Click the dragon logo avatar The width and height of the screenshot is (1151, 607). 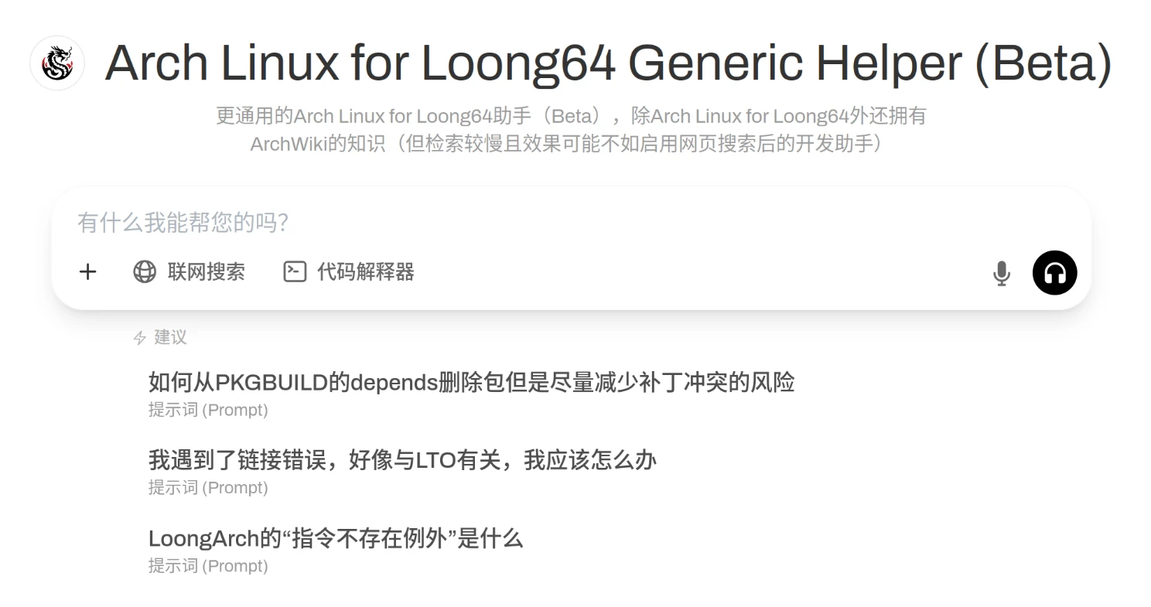57,63
